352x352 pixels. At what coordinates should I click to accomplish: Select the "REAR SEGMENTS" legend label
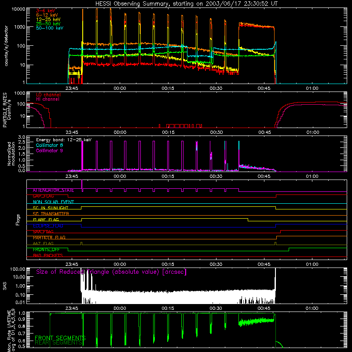pyautogui.click(x=59, y=343)
